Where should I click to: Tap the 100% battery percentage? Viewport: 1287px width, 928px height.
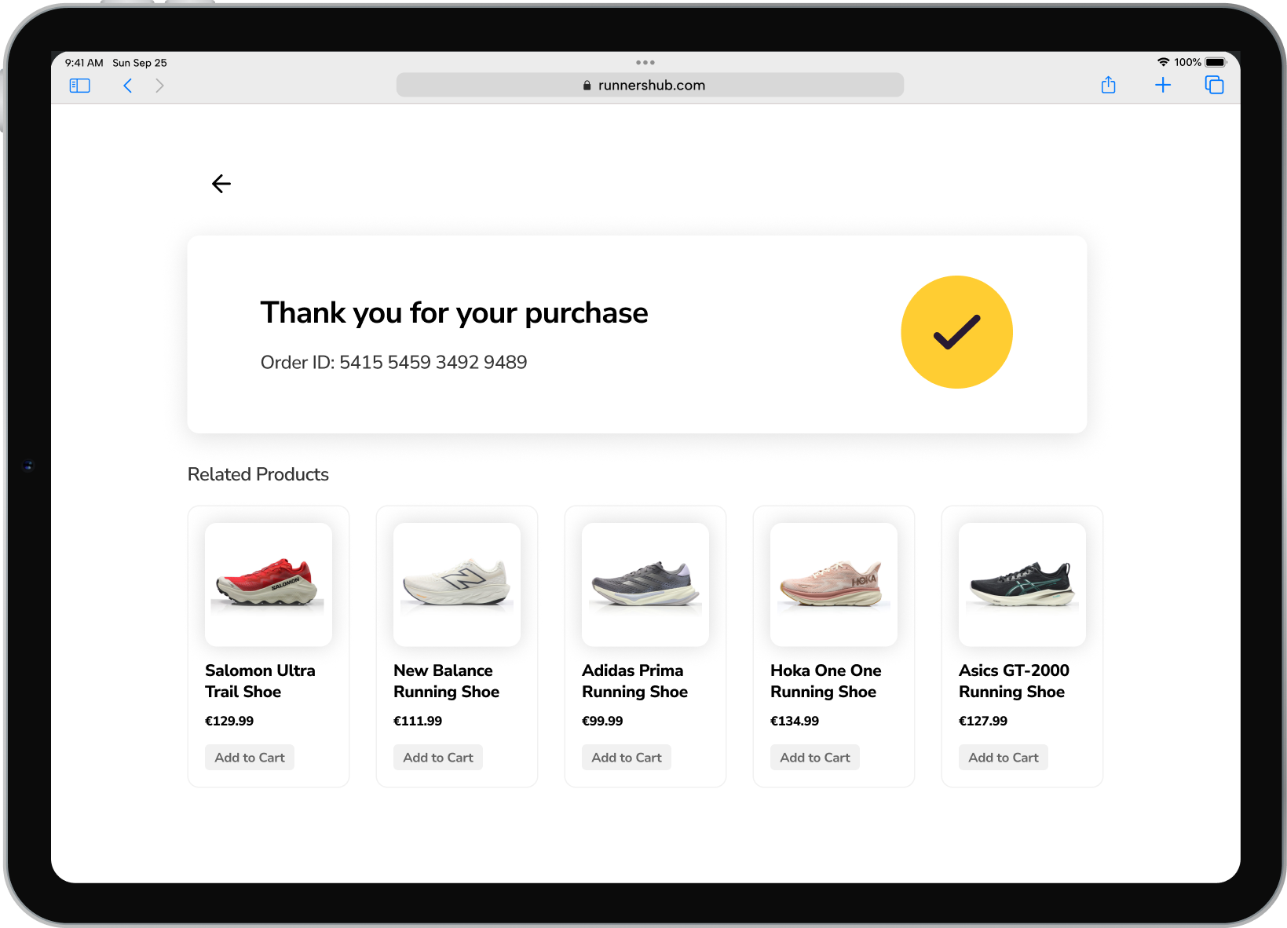click(x=1187, y=62)
